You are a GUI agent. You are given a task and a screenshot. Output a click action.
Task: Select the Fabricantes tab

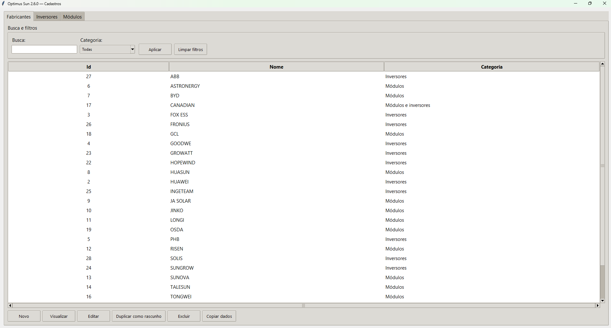tap(19, 17)
